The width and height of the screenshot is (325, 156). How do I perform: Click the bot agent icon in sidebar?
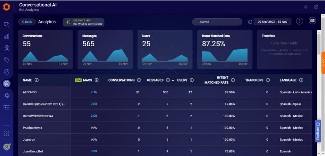(x=6, y=48)
